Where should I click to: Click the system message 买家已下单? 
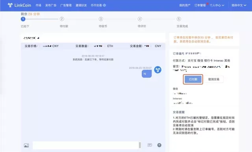click(x=93, y=59)
